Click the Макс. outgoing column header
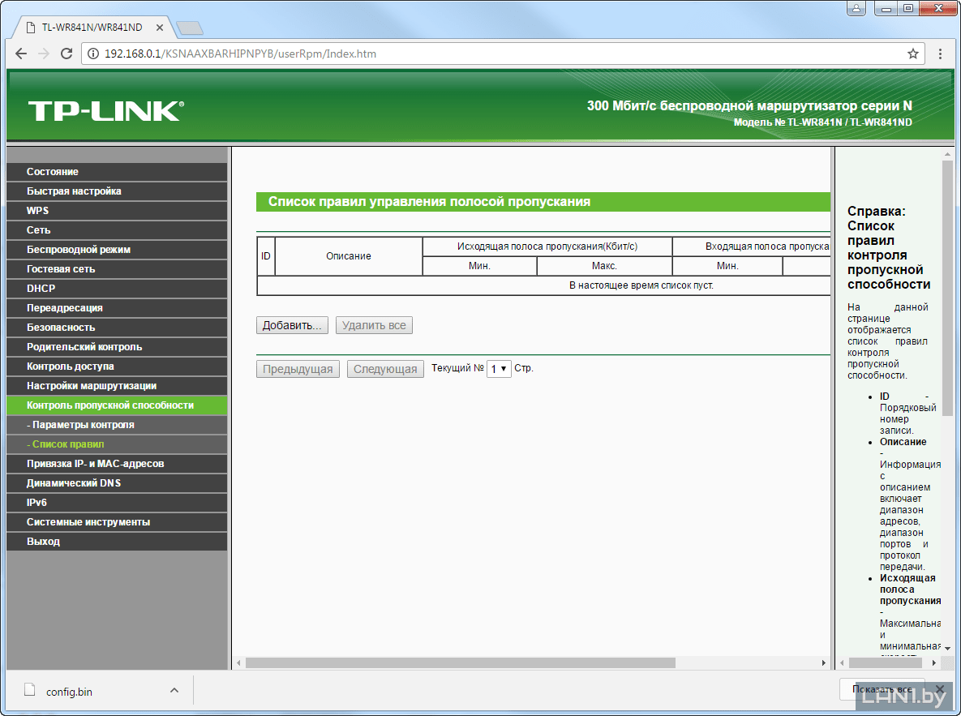Viewport: 961px width, 716px height. (x=604, y=266)
